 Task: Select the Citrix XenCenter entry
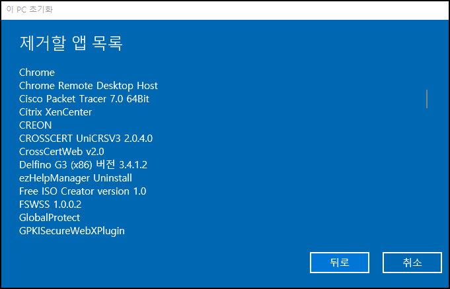[56, 112]
